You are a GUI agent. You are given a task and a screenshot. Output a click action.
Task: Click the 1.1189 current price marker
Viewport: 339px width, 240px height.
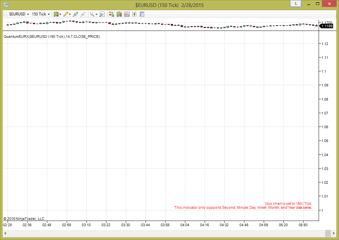327,26
